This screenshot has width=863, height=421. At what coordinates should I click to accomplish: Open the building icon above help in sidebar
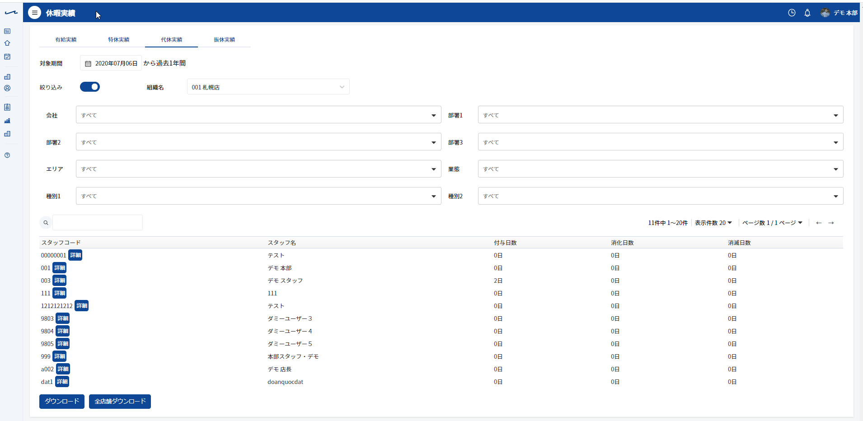coord(7,134)
